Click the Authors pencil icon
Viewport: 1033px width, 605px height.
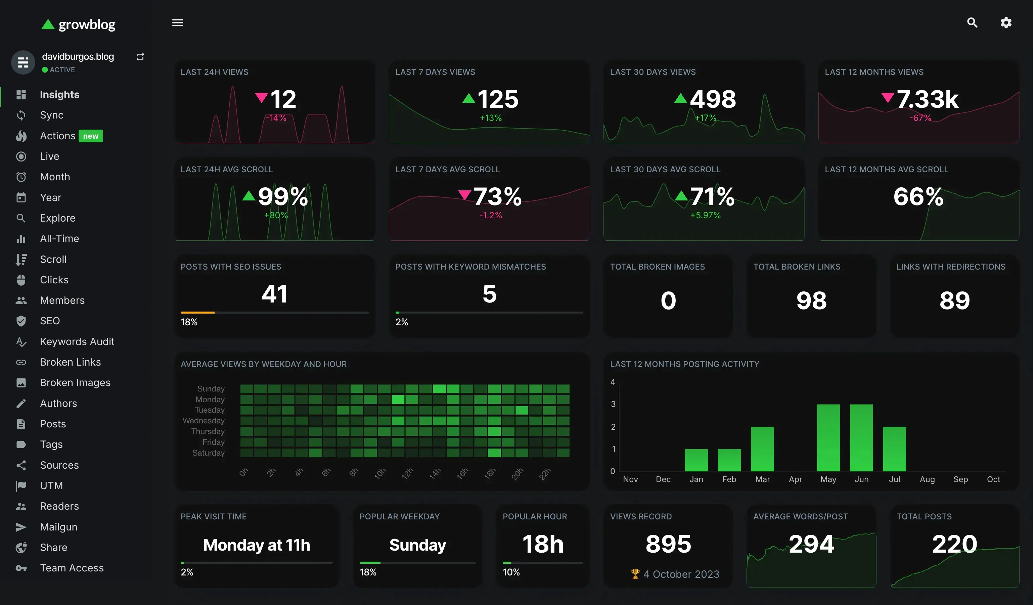pyautogui.click(x=21, y=404)
